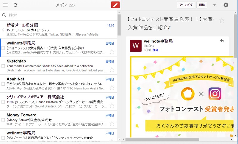Click the メイン 226 inbox title
Image resolution: width=238 pixels, height=144 pixels.
click(x=65, y=5)
